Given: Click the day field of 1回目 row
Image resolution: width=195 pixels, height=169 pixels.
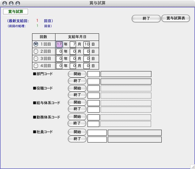Looking at the screenshot, I should coord(87,44).
